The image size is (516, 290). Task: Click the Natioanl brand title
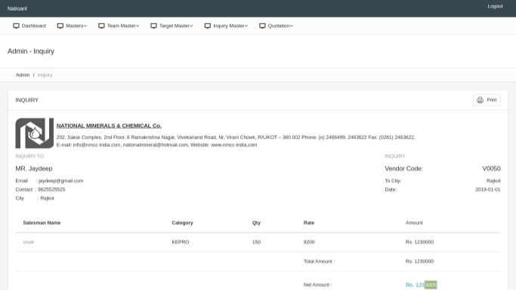point(17,8)
